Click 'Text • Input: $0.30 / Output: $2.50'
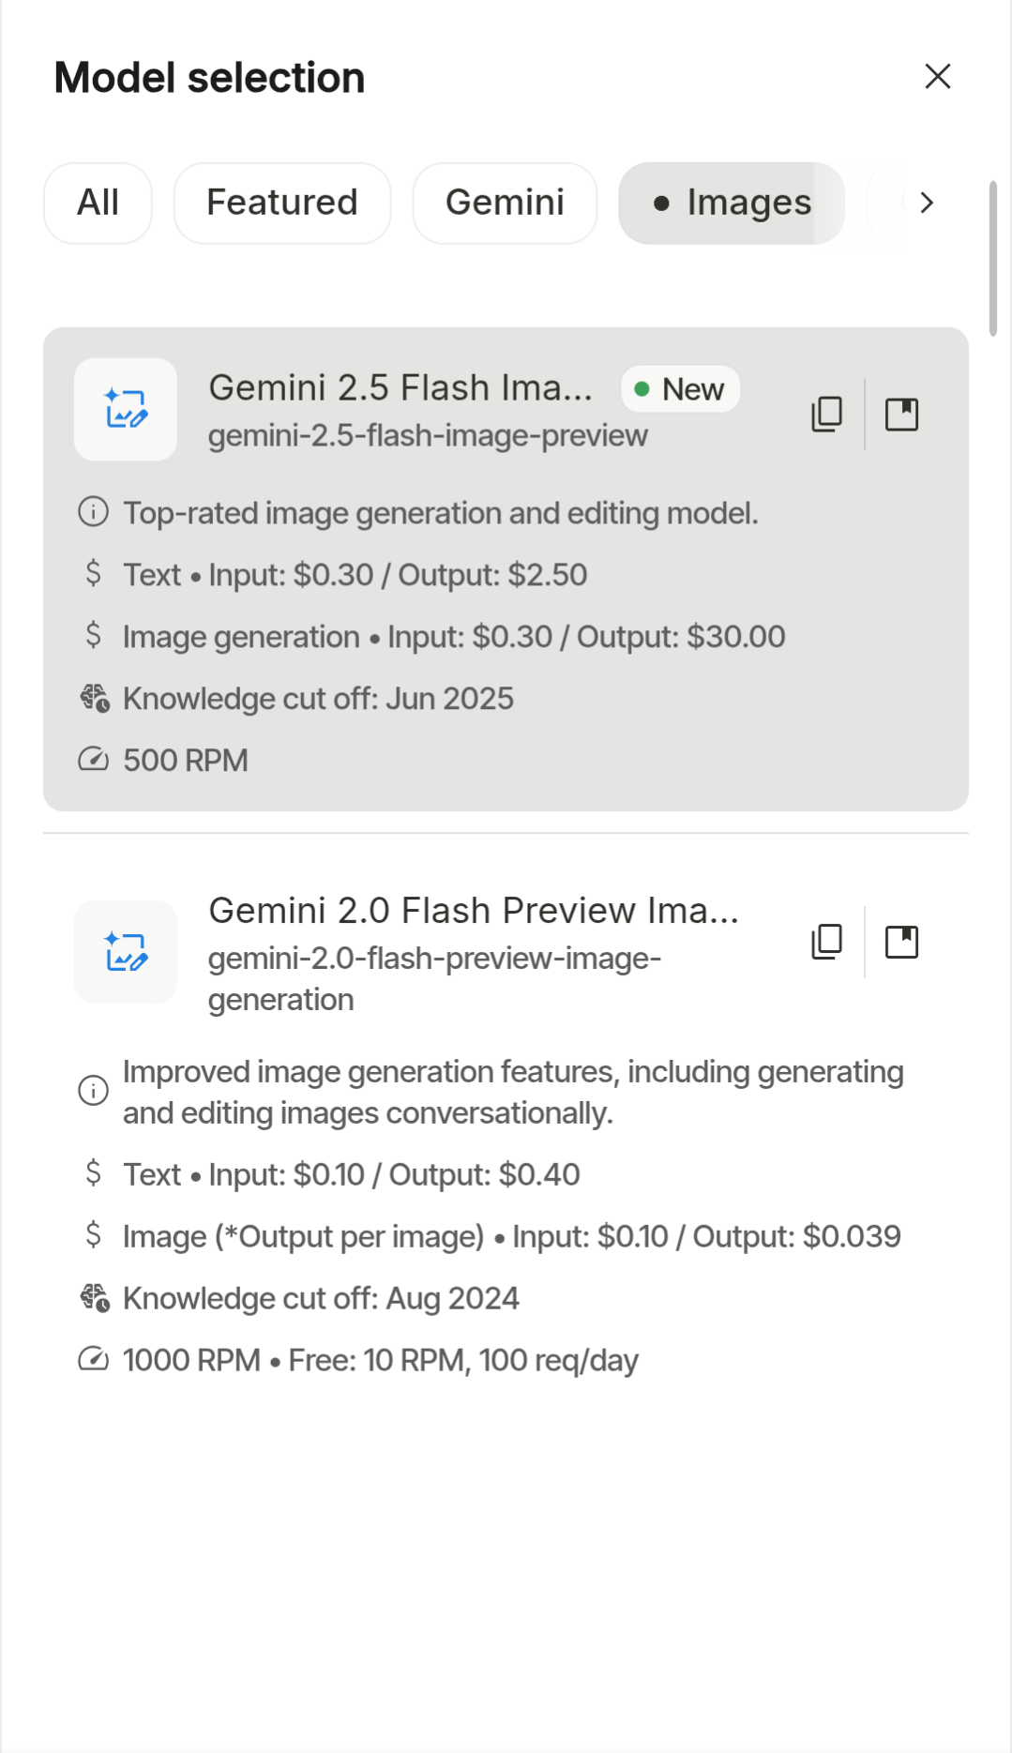The image size is (1012, 1753). [355, 575]
